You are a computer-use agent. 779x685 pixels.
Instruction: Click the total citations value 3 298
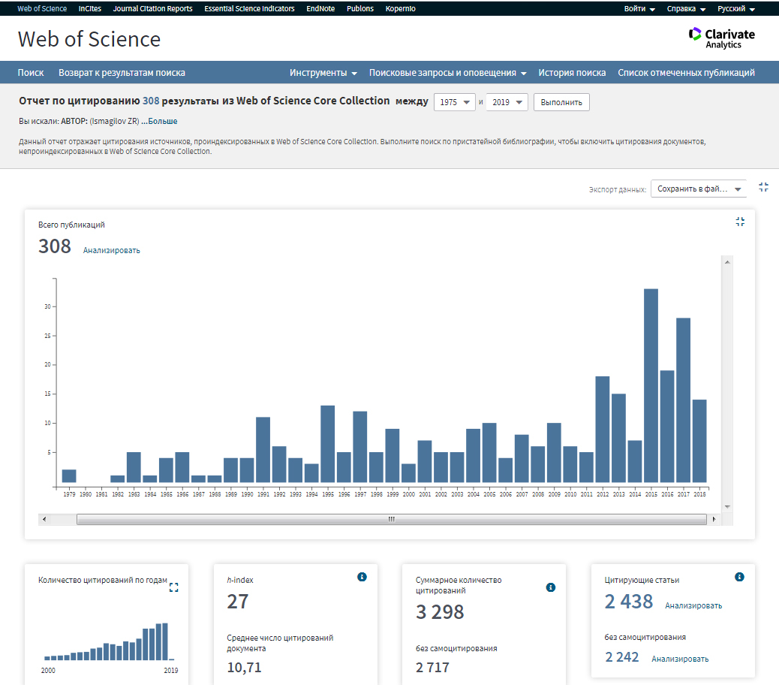coord(440,612)
